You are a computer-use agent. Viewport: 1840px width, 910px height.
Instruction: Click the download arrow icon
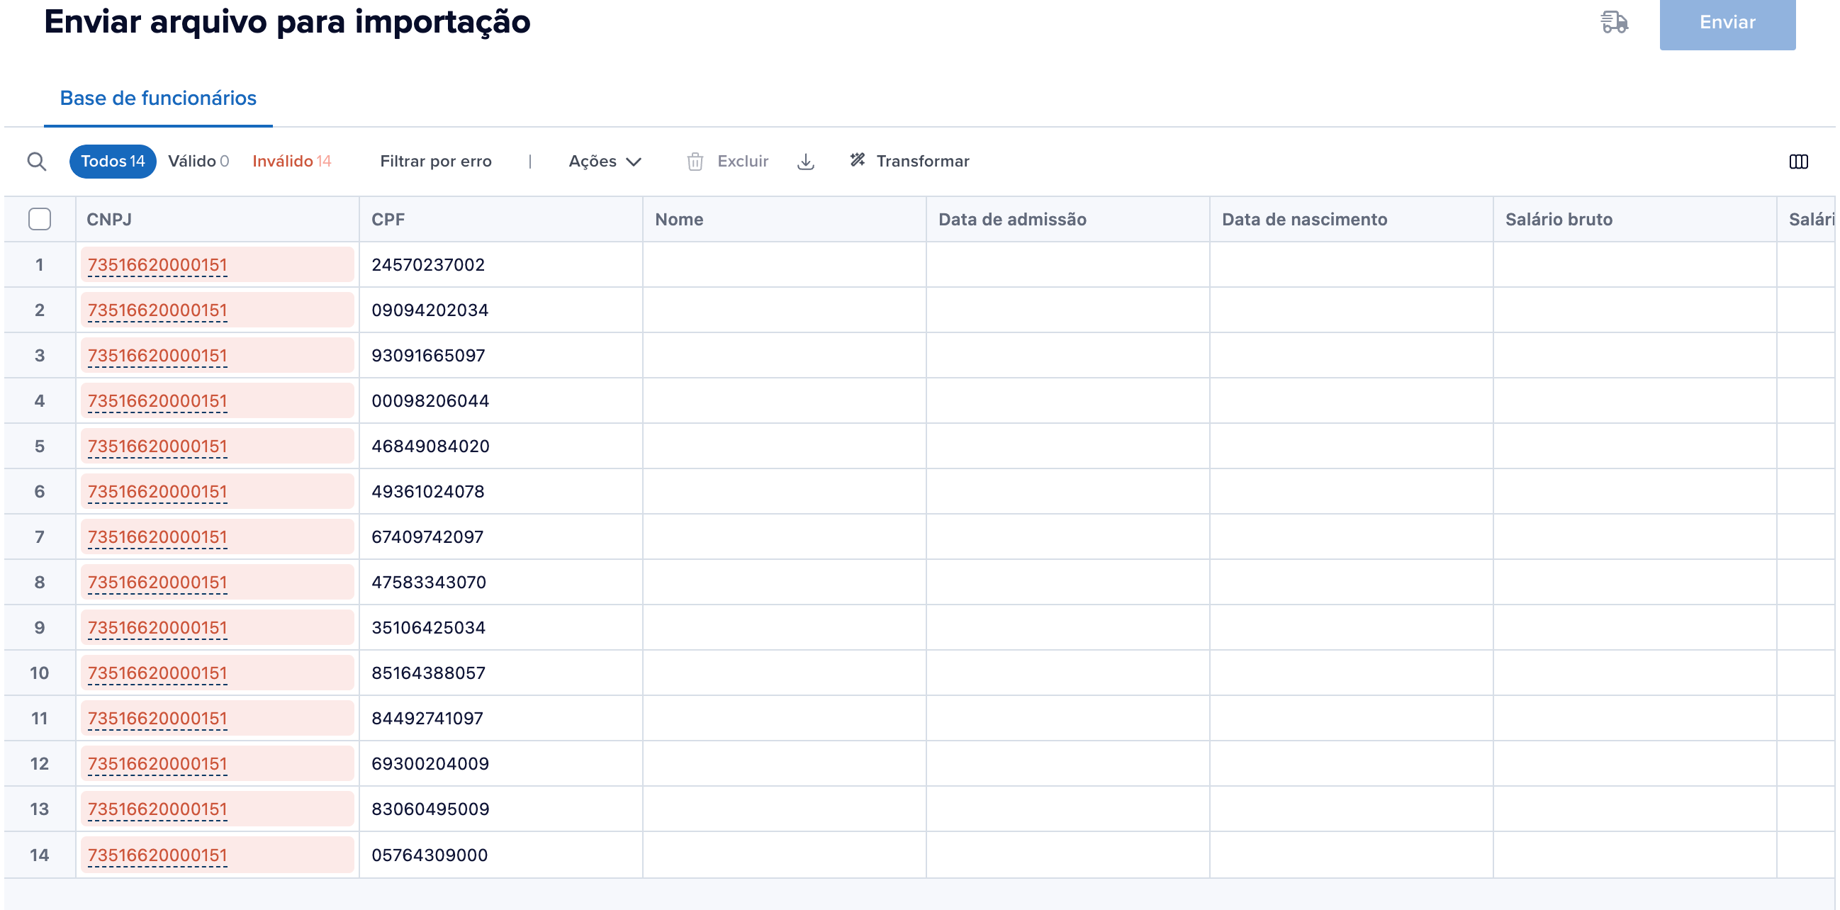click(805, 162)
